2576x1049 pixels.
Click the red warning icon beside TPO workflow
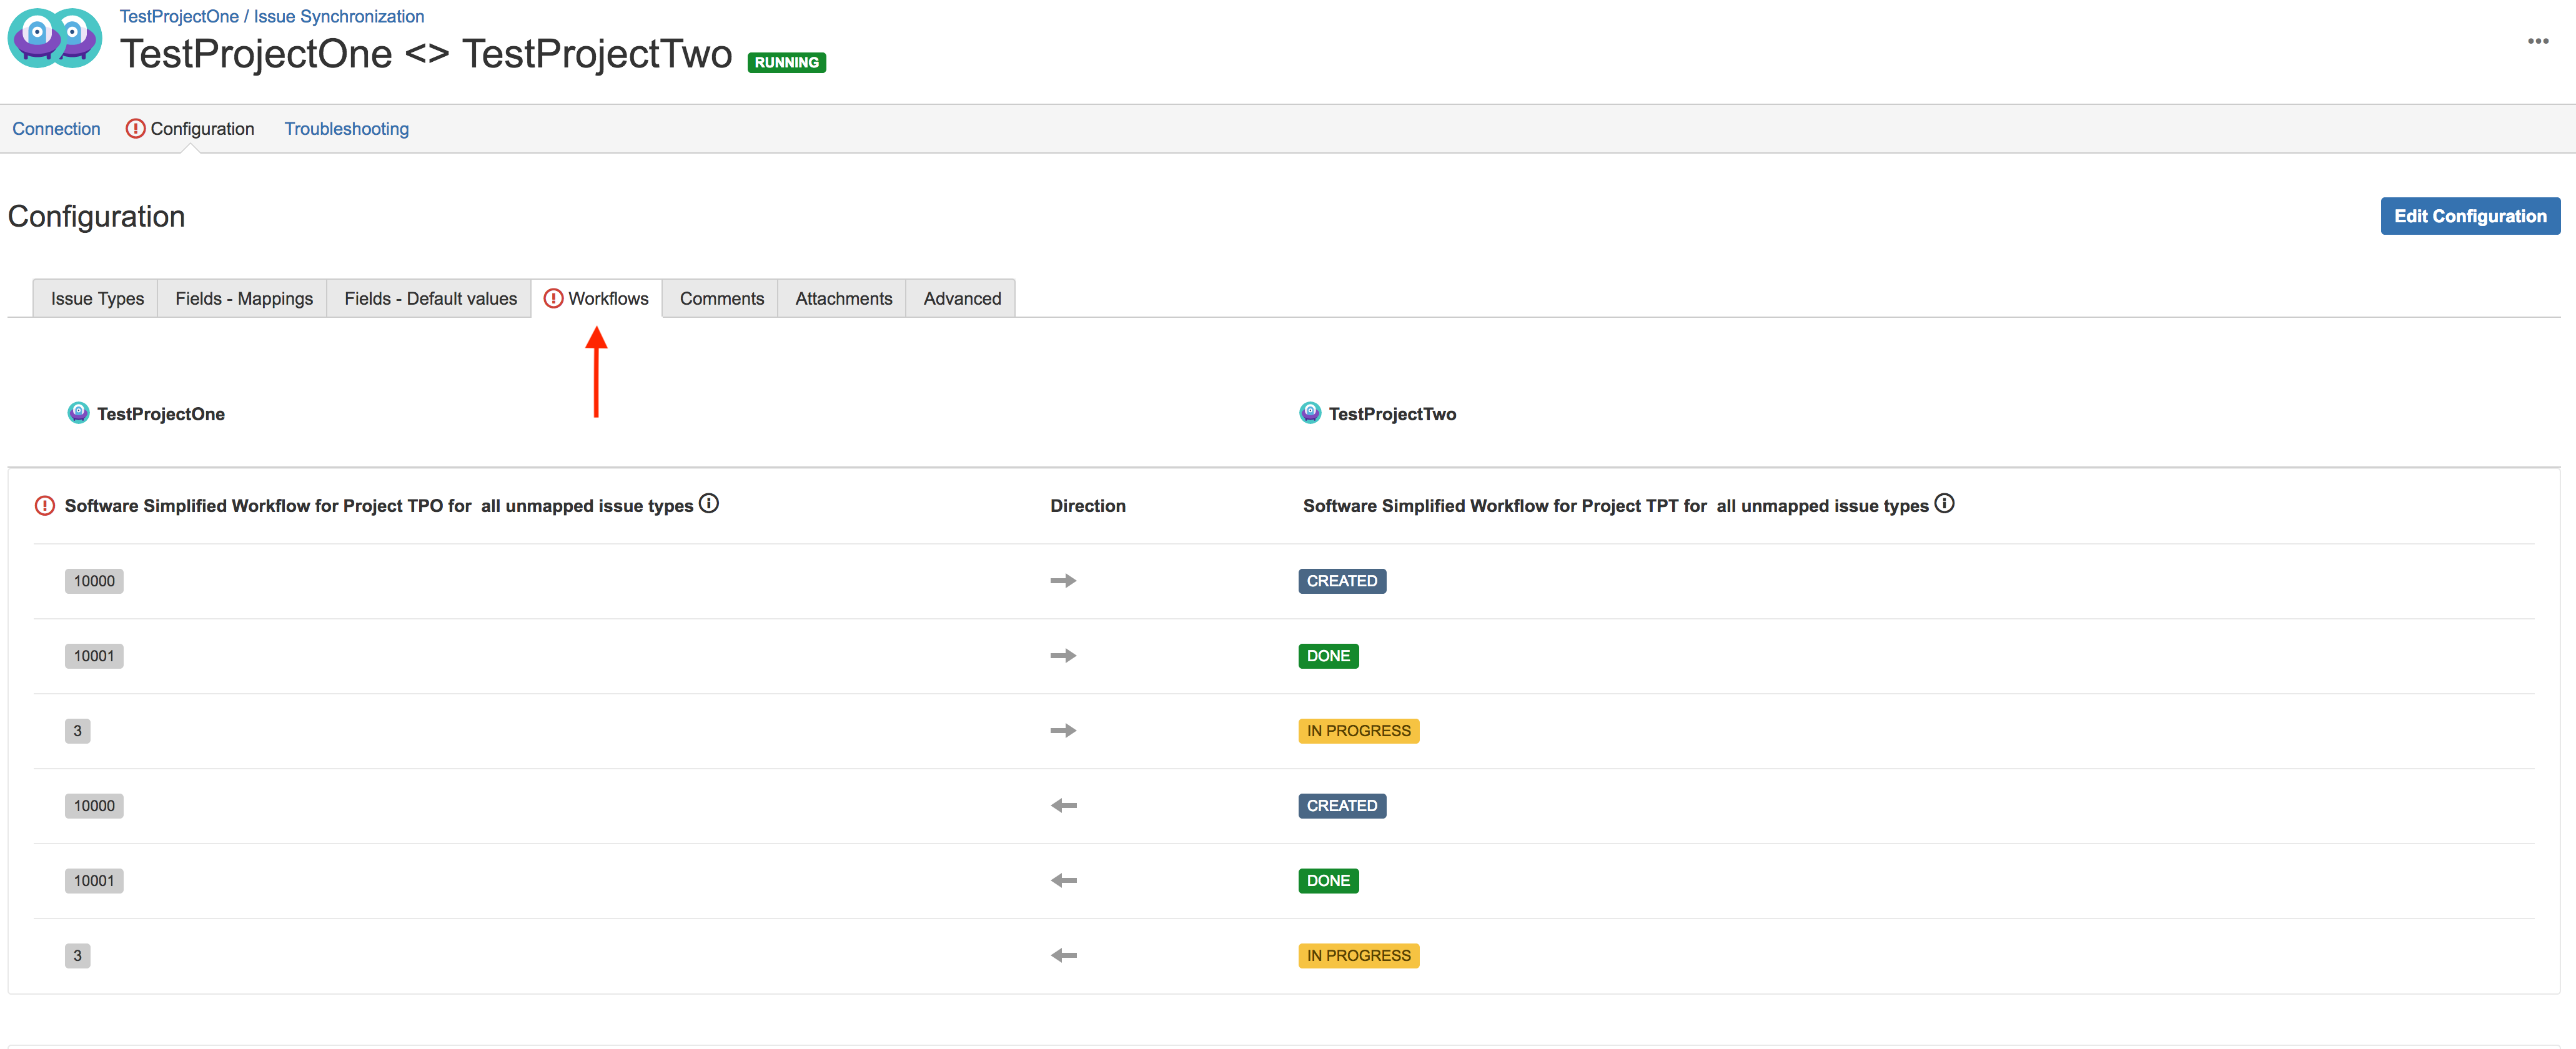pos(45,506)
